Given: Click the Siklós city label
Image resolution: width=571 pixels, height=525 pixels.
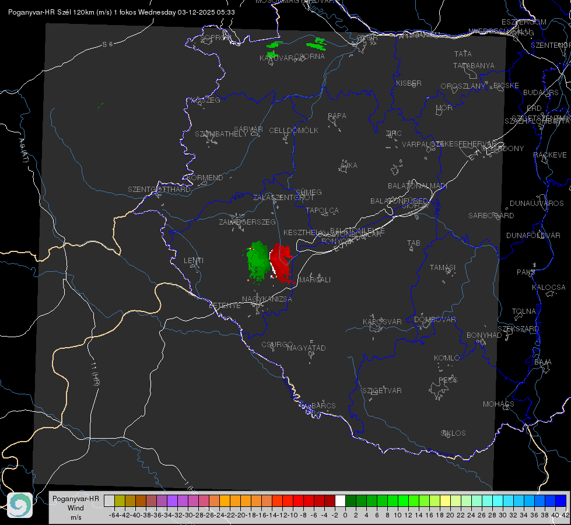Looking at the screenshot, I should tap(453, 433).
